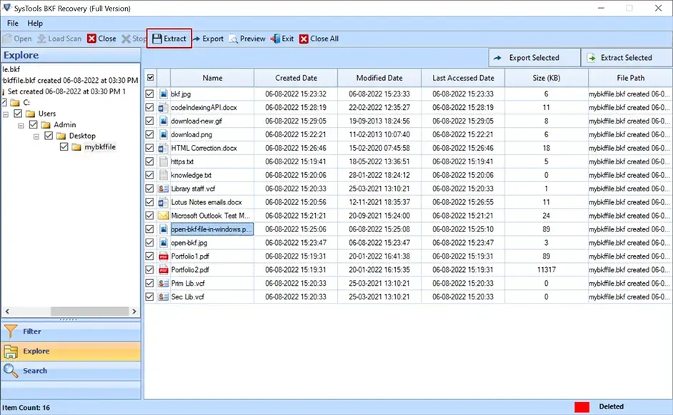Open the Search panel
The height and width of the screenshot is (415, 673).
coord(71,371)
